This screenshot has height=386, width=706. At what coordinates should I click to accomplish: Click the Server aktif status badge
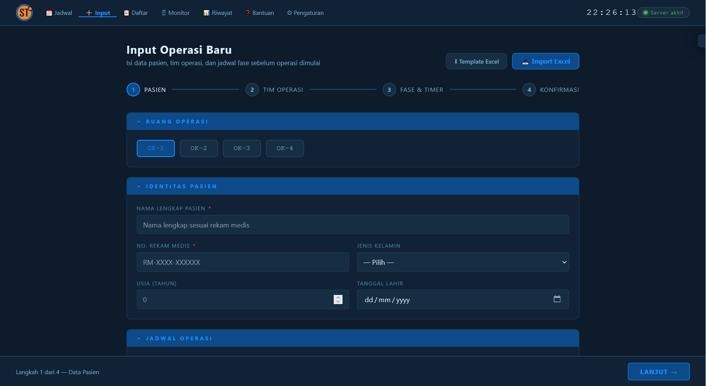click(663, 13)
